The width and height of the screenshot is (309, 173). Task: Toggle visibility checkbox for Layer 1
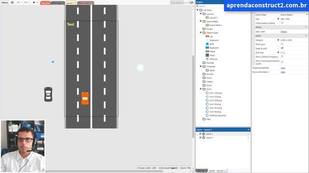200,134
